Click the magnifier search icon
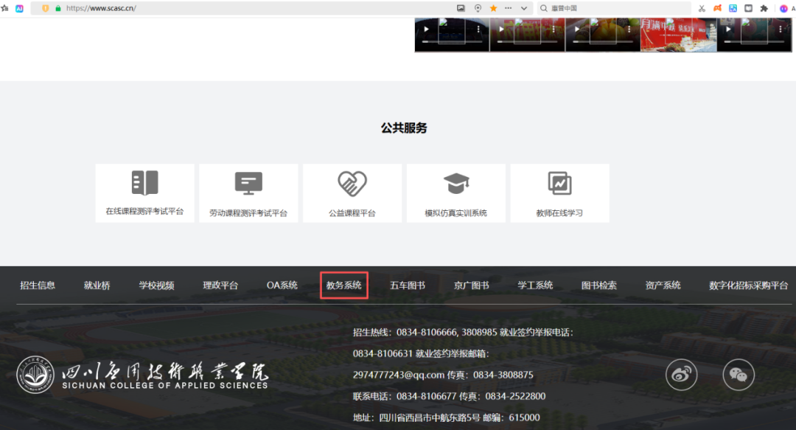This screenshot has height=430, width=796. 544,8
